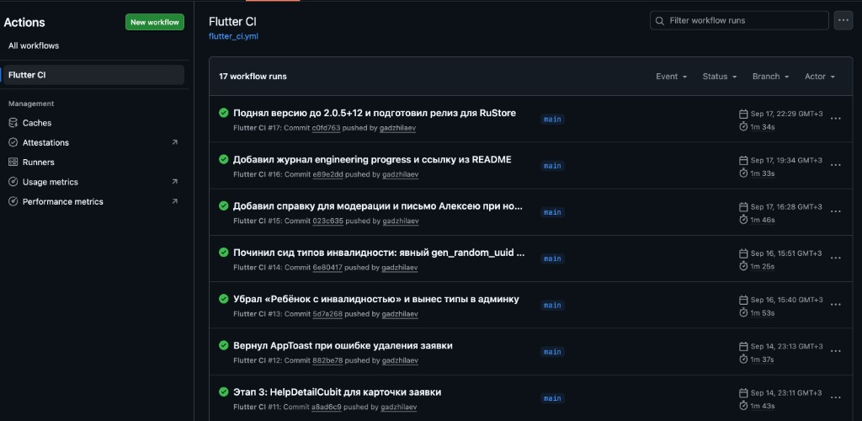Open Usage metrics page
862x421 pixels.
pyautogui.click(x=50, y=182)
